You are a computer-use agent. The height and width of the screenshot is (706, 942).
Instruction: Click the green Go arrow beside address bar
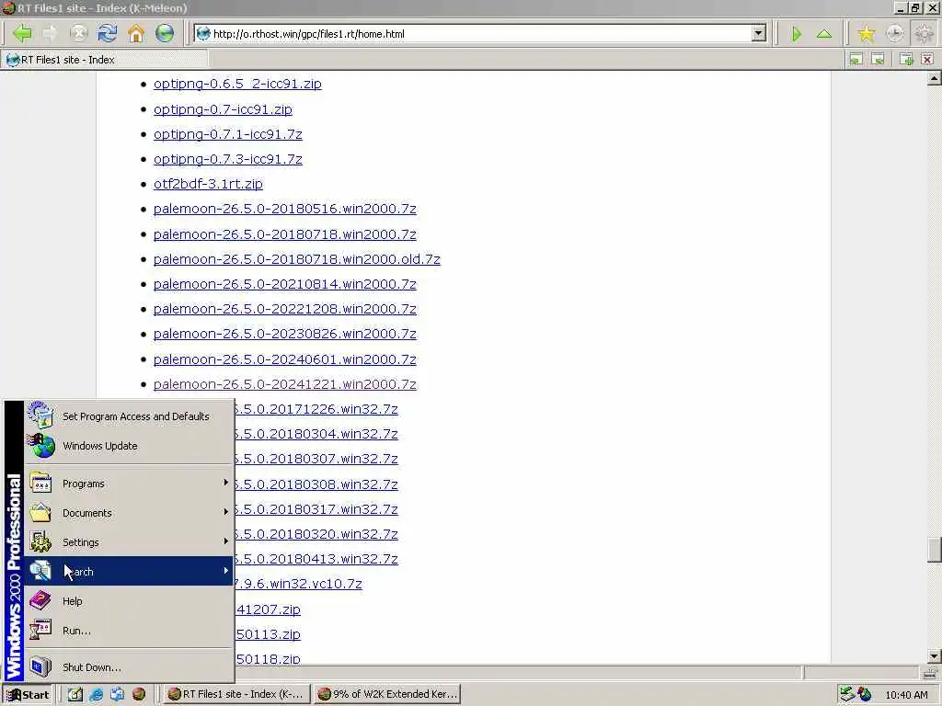[x=796, y=34]
